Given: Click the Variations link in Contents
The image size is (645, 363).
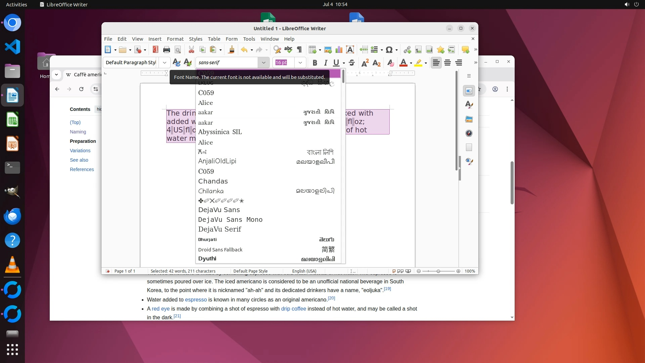Looking at the screenshot, I should pyautogui.click(x=80, y=151).
